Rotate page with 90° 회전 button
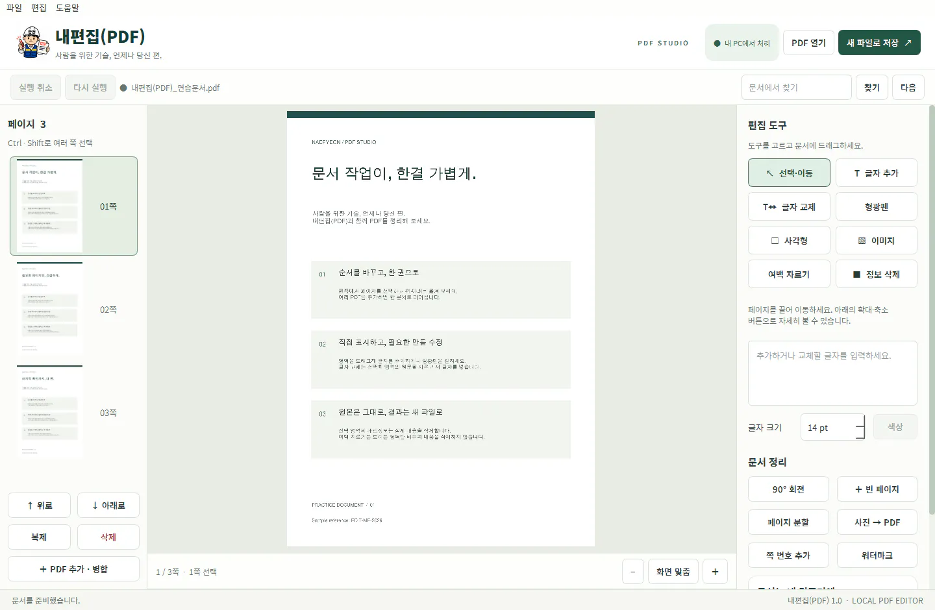This screenshot has height=610, width=935. click(x=788, y=489)
